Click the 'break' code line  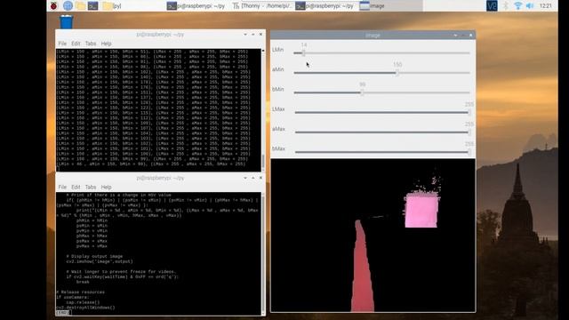click(x=83, y=282)
